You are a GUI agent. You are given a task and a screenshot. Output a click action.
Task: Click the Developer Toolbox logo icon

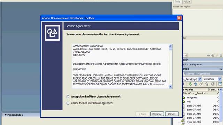click(x=52, y=33)
